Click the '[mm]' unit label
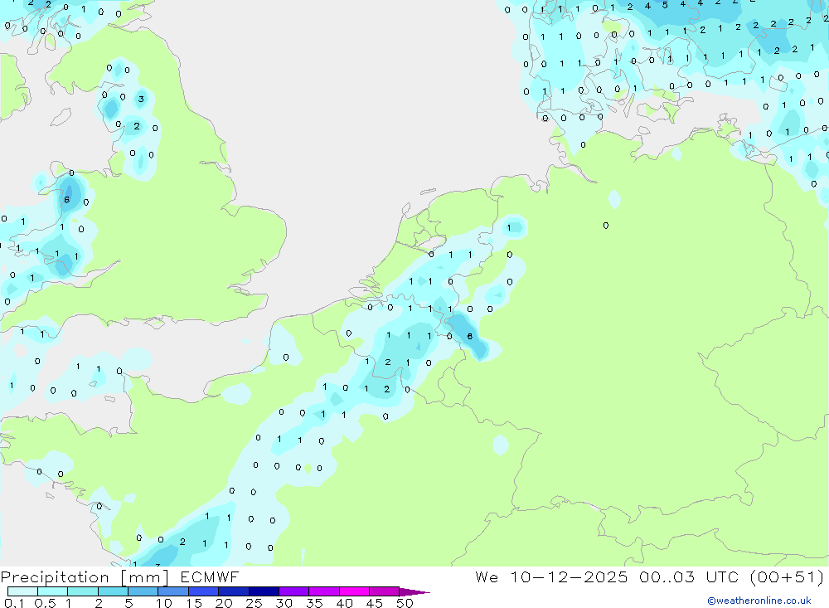Image resolution: width=829 pixels, height=608 pixels. [x=145, y=577]
